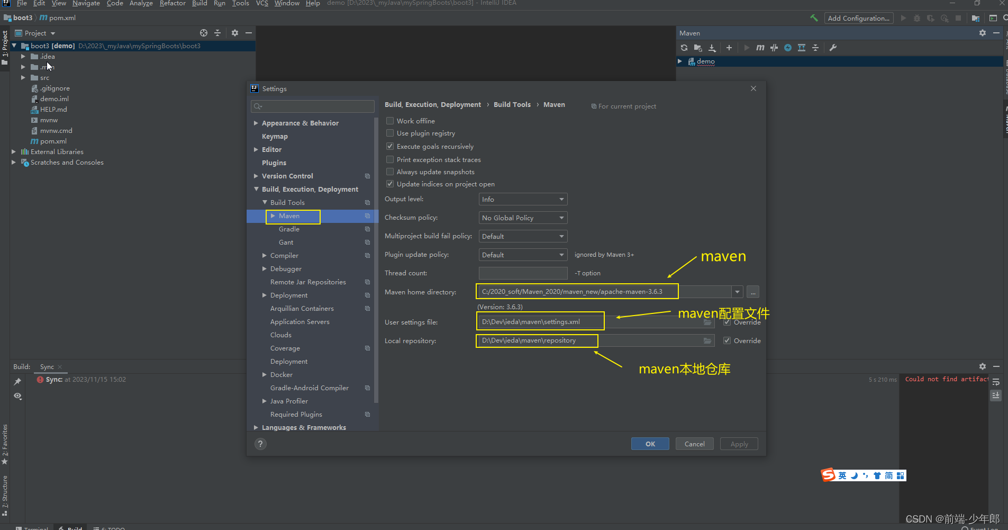
Task: Click Generate Sources and Update Folders icon
Action: click(698, 48)
